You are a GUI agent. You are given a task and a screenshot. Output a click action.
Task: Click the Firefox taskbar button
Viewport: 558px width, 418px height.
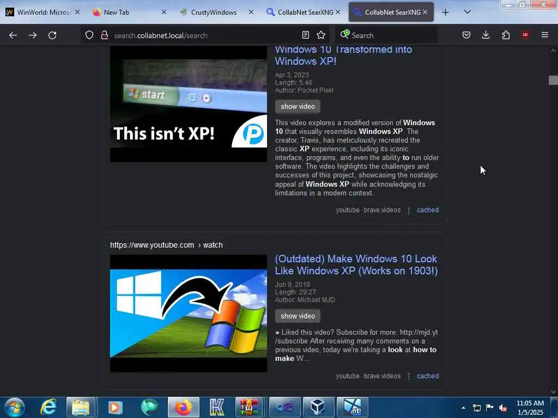click(183, 407)
